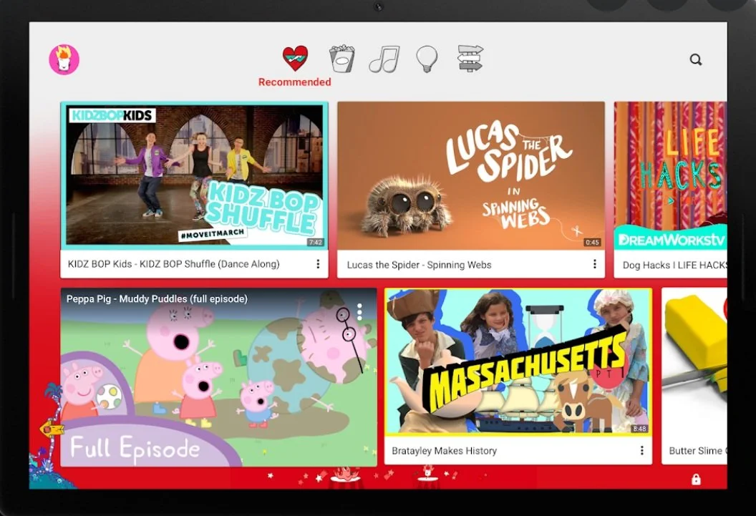Viewport: 756px width, 516px height.
Task: Click title 'Bratayley Makes History'
Action: [444, 450]
